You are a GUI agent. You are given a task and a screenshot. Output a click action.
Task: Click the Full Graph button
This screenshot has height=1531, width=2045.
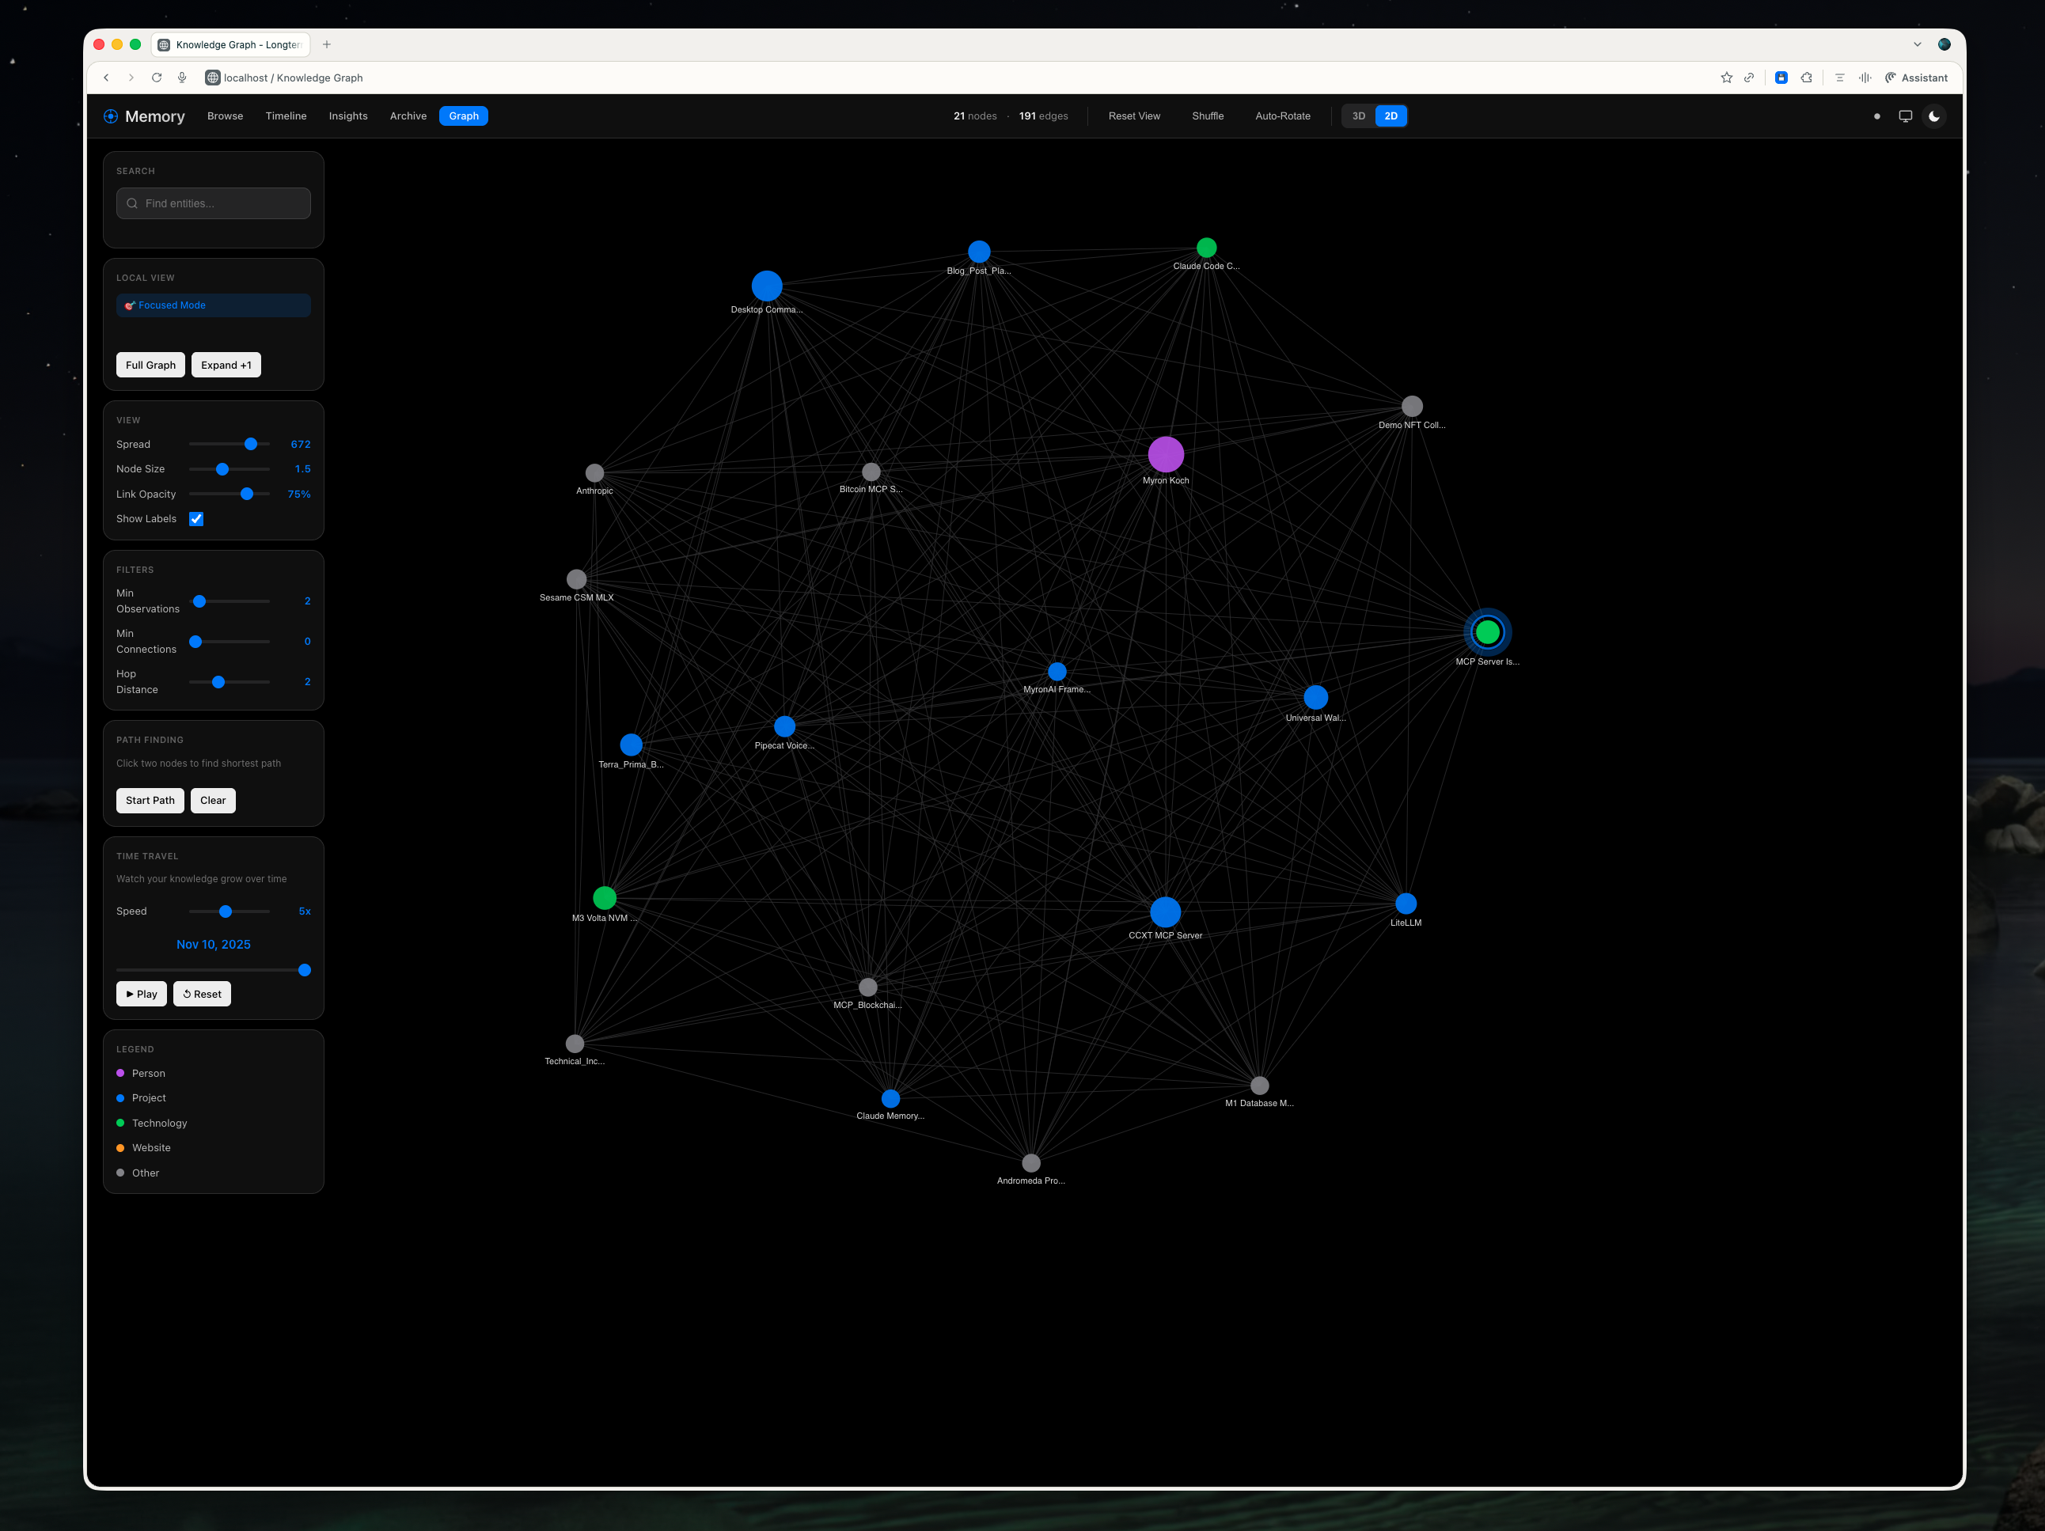[150, 364]
